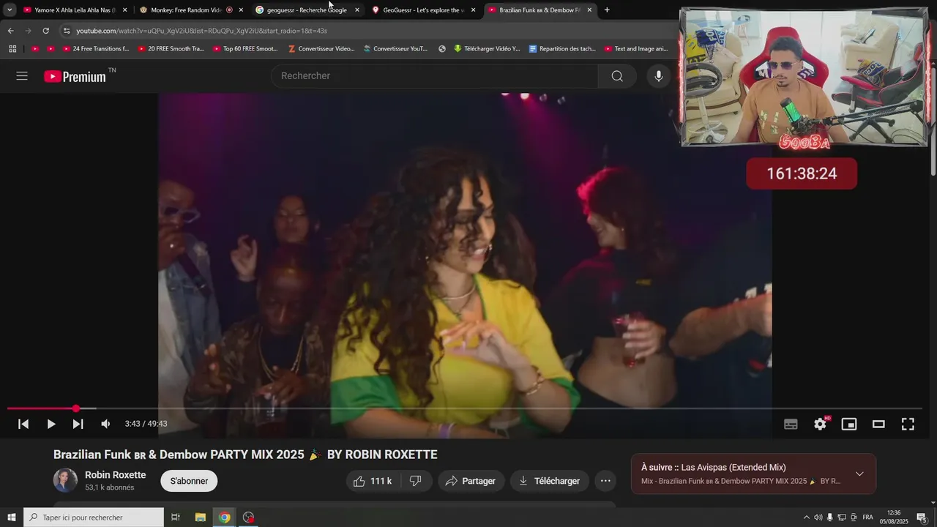Image resolution: width=937 pixels, height=527 pixels.
Task: Open Windows notification center
Action: pos(922,517)
